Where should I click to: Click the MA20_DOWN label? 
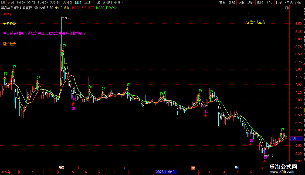coord(108,8)
